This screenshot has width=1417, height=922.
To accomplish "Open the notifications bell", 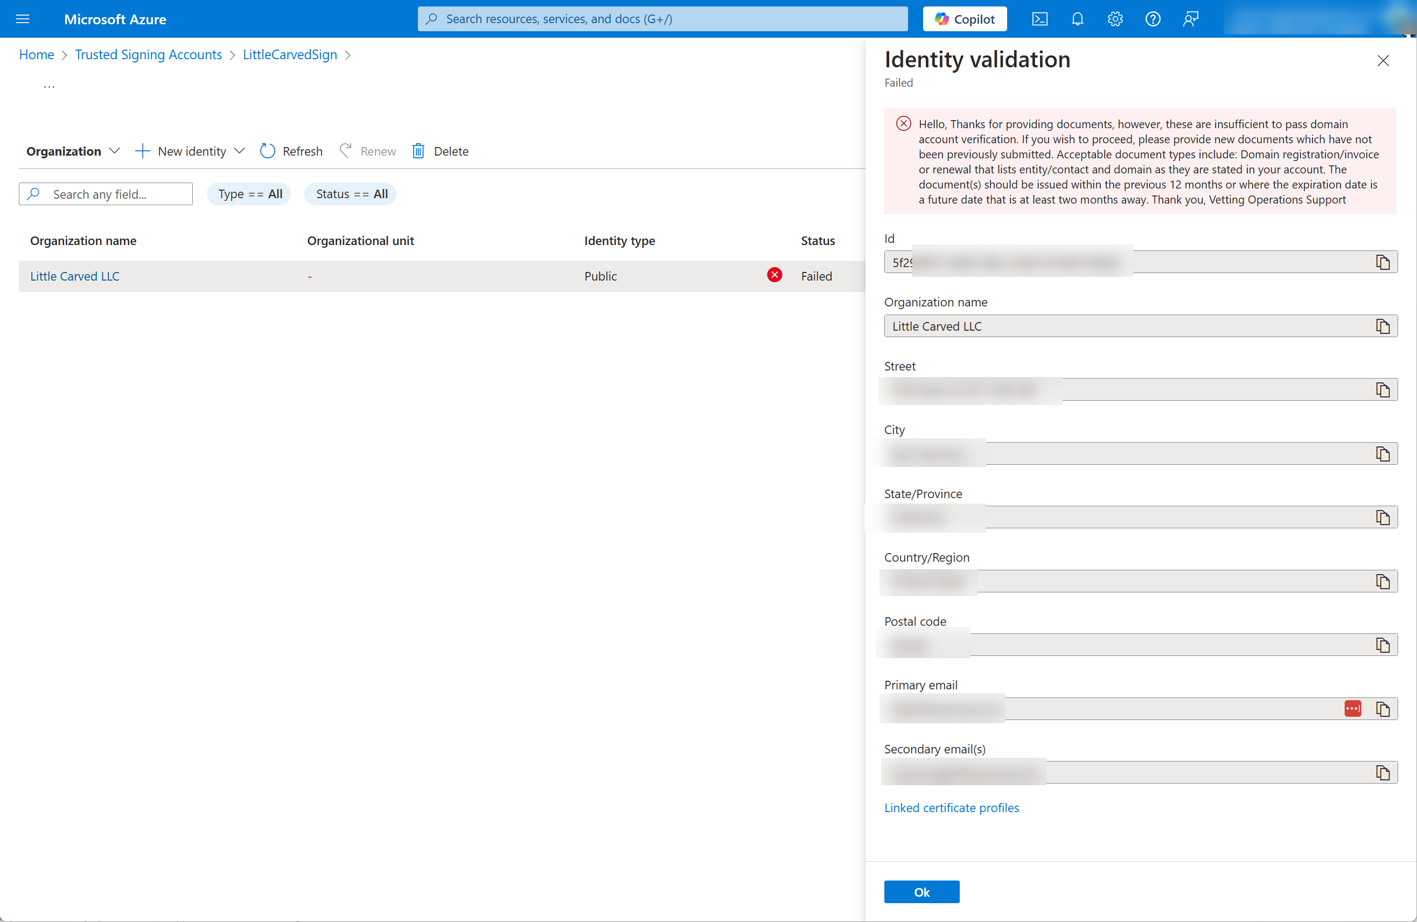I will (x=1077, y=19).
